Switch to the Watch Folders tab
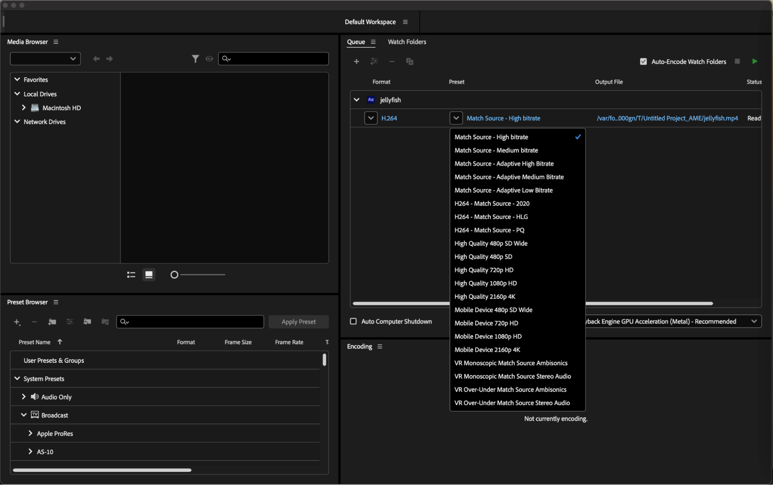The image size is (773, 485). tap(407, 42)
